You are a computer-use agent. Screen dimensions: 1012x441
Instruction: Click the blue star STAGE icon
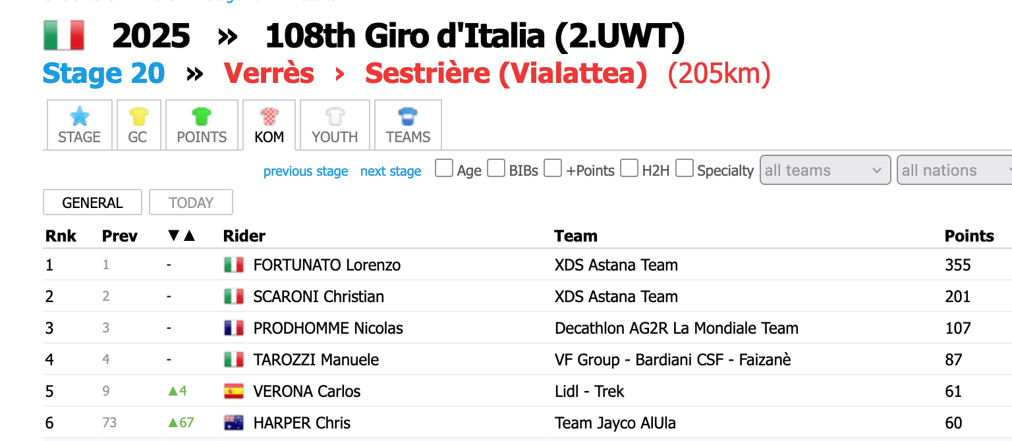(x=79, y=117)
